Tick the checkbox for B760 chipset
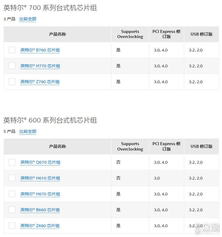 [12, 50]
